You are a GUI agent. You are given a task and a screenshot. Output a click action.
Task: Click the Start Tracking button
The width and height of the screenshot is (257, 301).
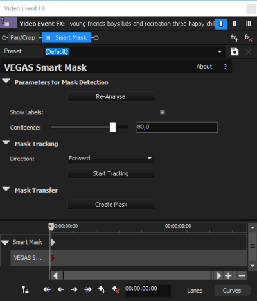pos(111,173)
